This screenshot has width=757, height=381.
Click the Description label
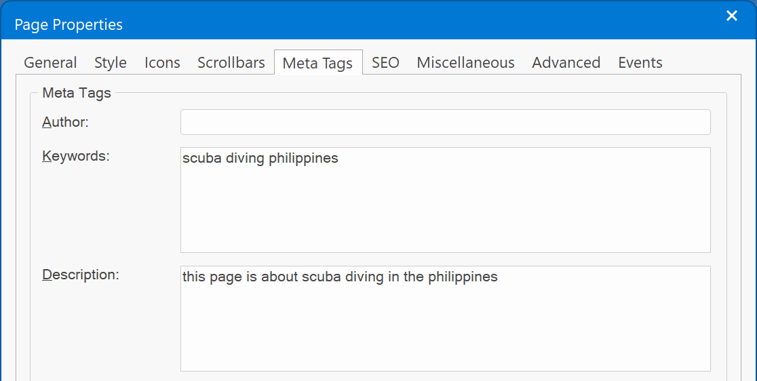[x=81, y=275]
